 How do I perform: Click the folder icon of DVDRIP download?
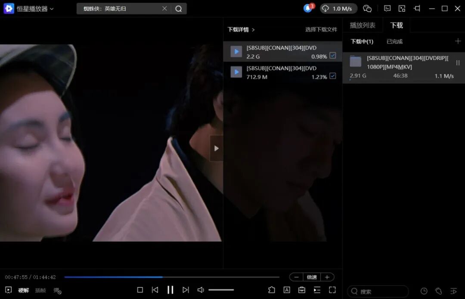[x=355, y=62]
